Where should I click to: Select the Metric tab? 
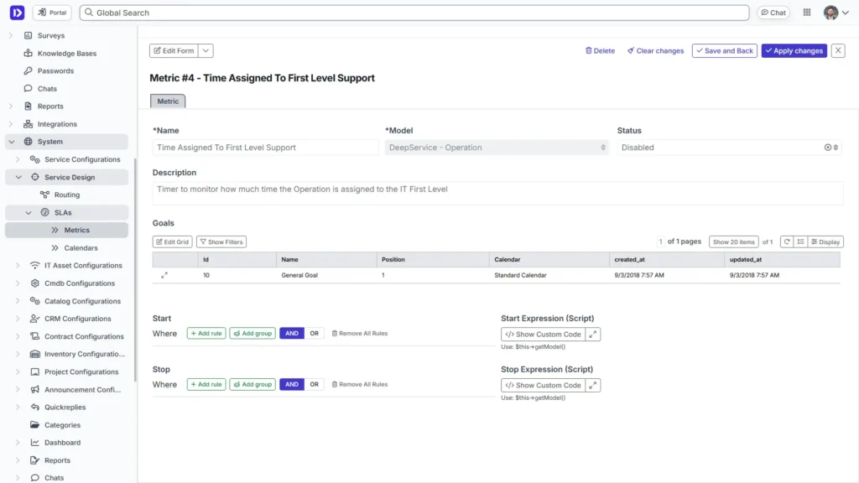coord(167,100)
